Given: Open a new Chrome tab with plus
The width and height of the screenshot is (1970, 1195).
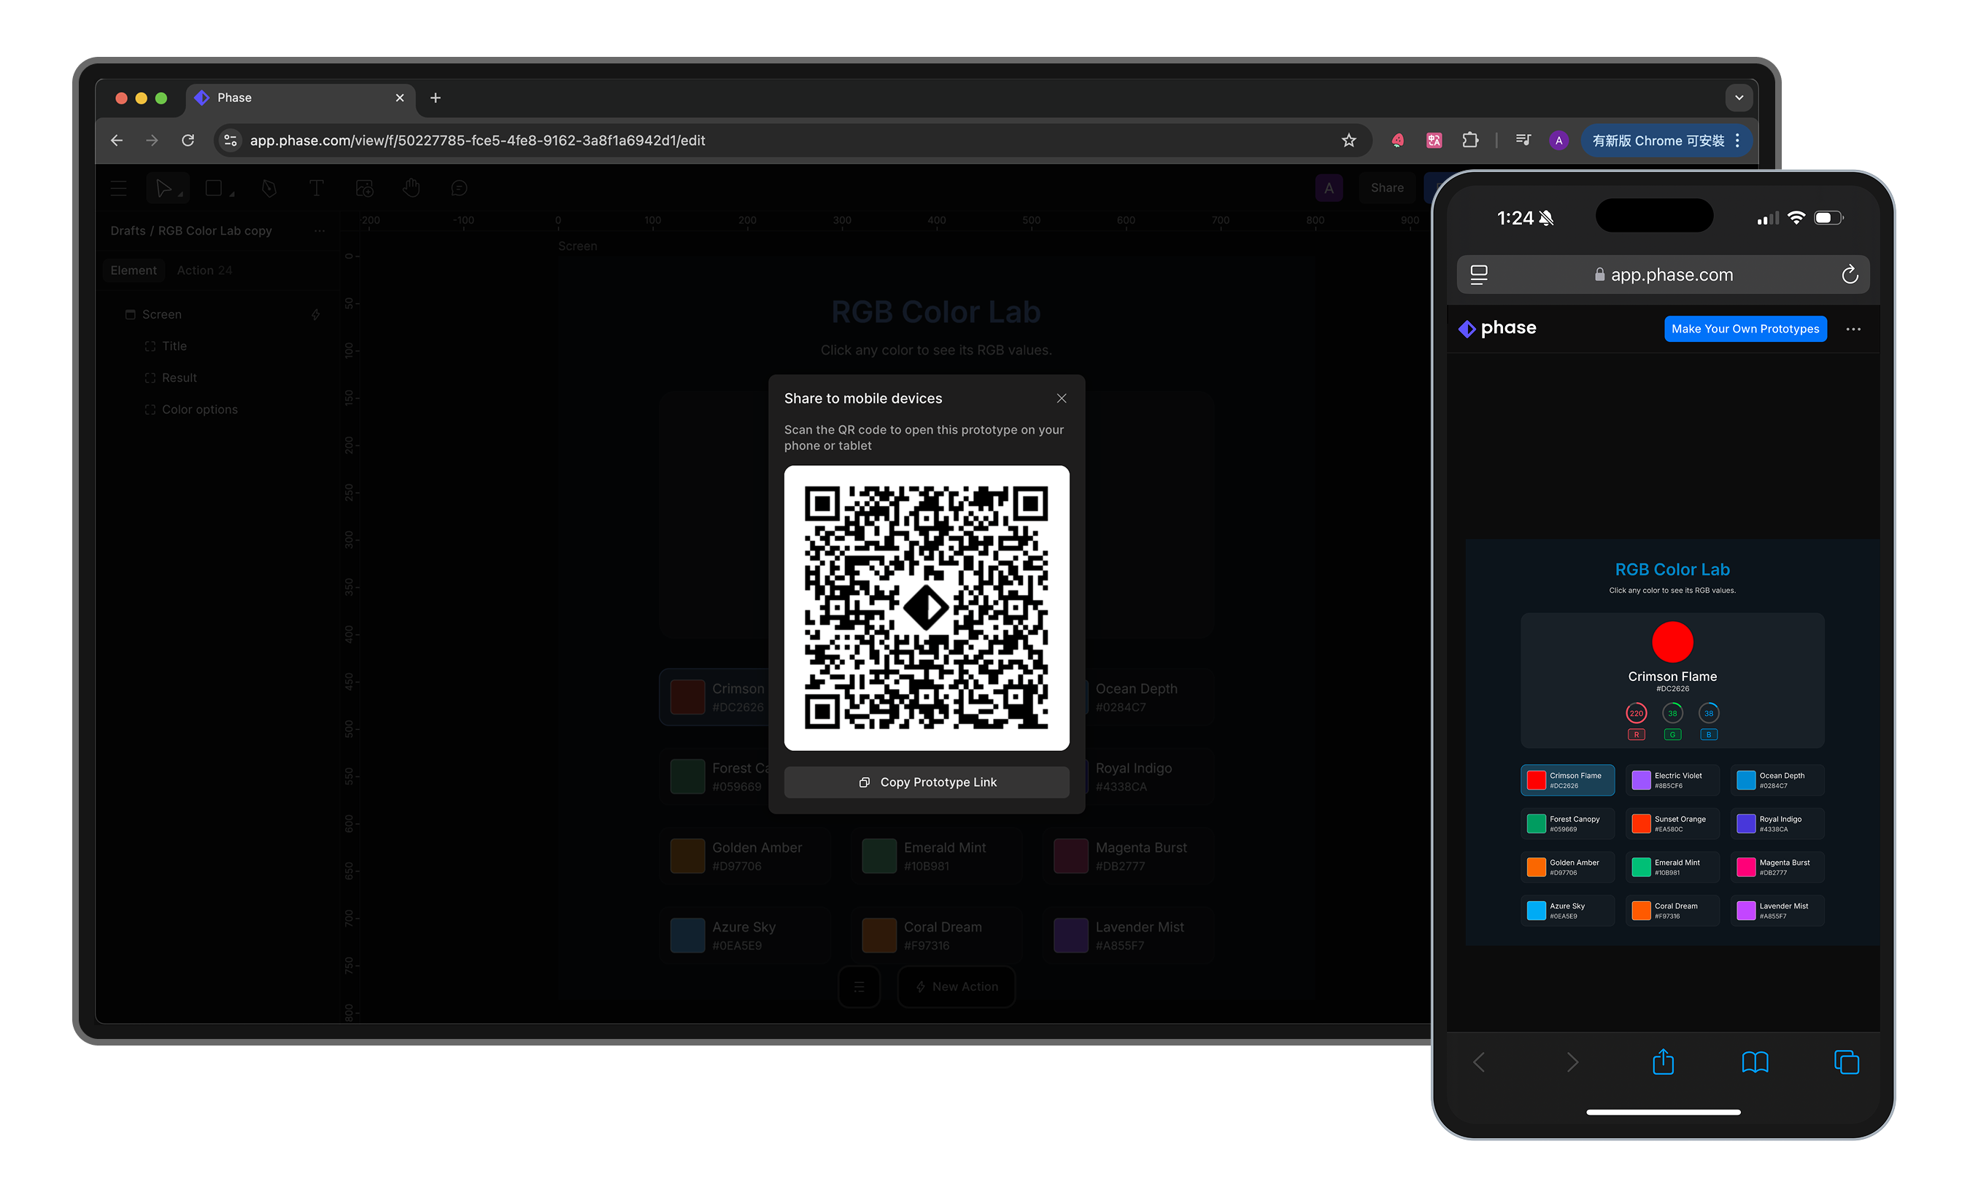Looking at the screenshot, I should (x=435, y=98).
